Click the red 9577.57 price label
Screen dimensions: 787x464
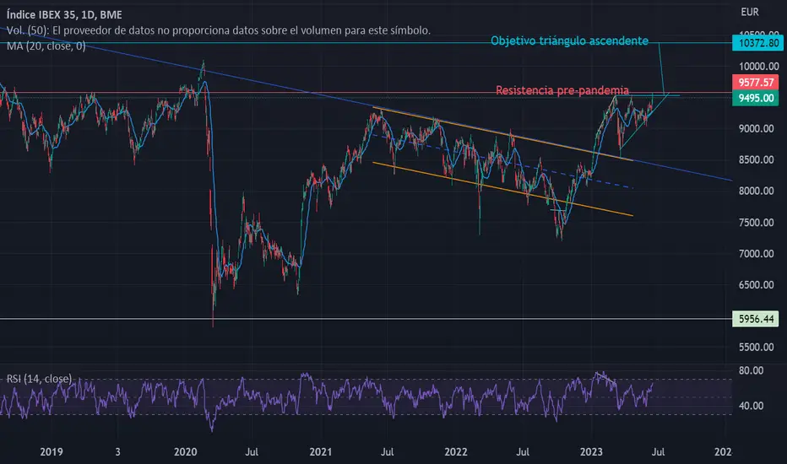coord(756,83)
